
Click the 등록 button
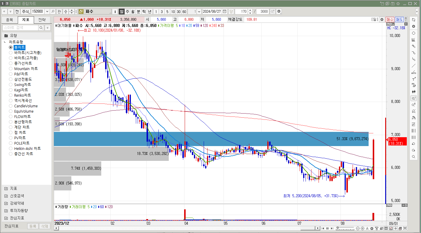tap(33, 226)
